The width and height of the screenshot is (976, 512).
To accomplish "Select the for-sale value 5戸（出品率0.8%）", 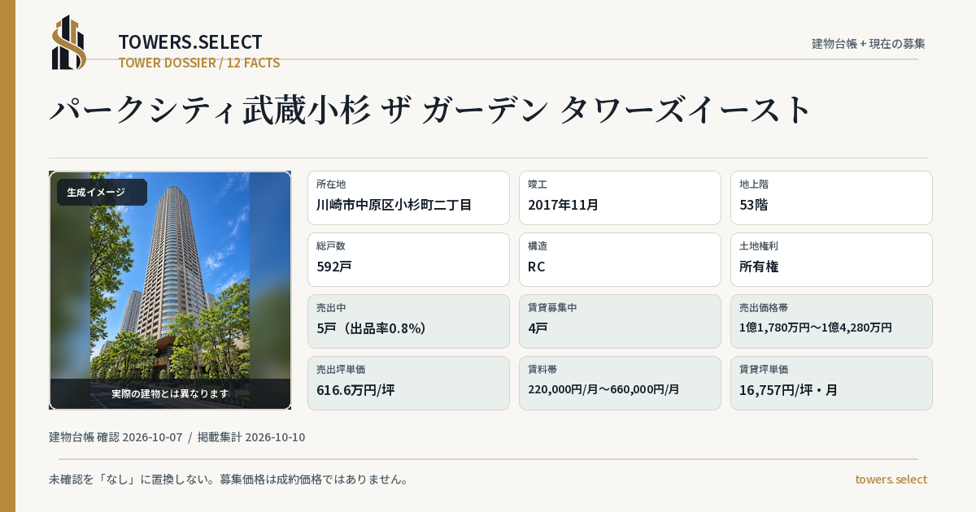I will tap(372, 328).
